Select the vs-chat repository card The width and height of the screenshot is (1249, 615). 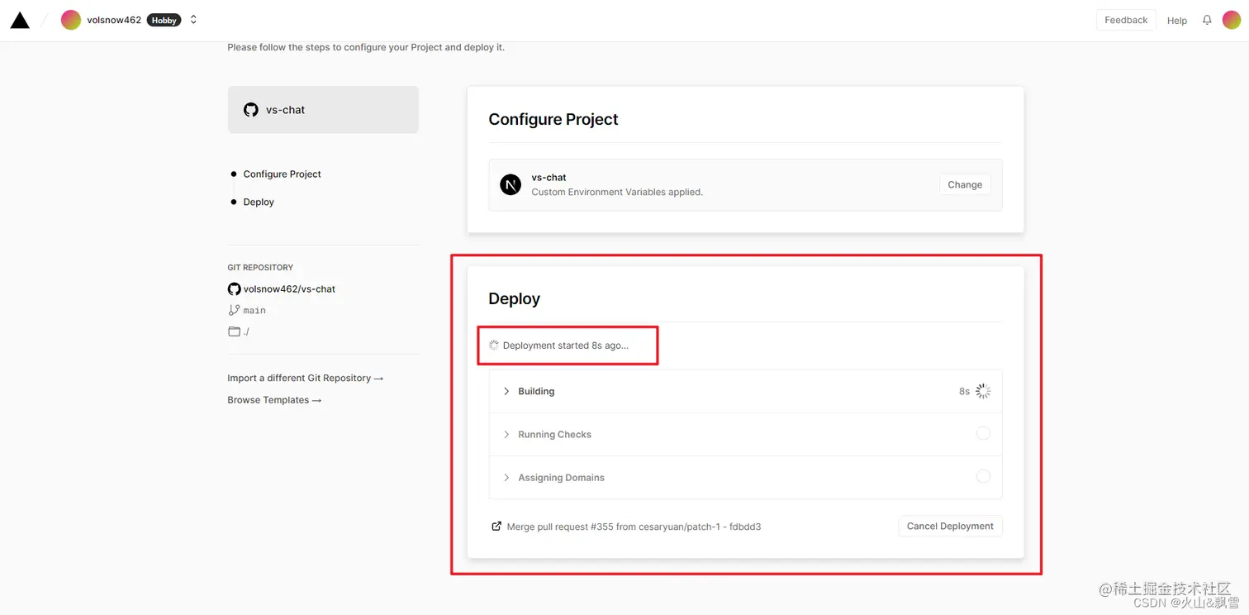click(323, 109)
